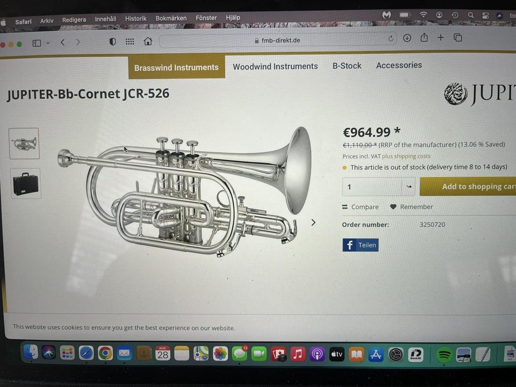The width and height of the screenshot is (516, 387).
Task: Expand the sidebar chevron next to sidebar icon
Action: point(48,43)
